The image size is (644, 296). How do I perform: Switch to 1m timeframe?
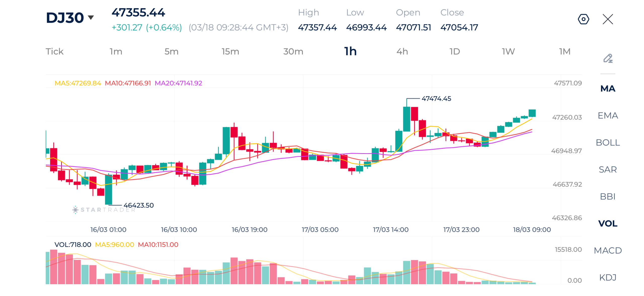pyautogui.click(x=116, y=52)
